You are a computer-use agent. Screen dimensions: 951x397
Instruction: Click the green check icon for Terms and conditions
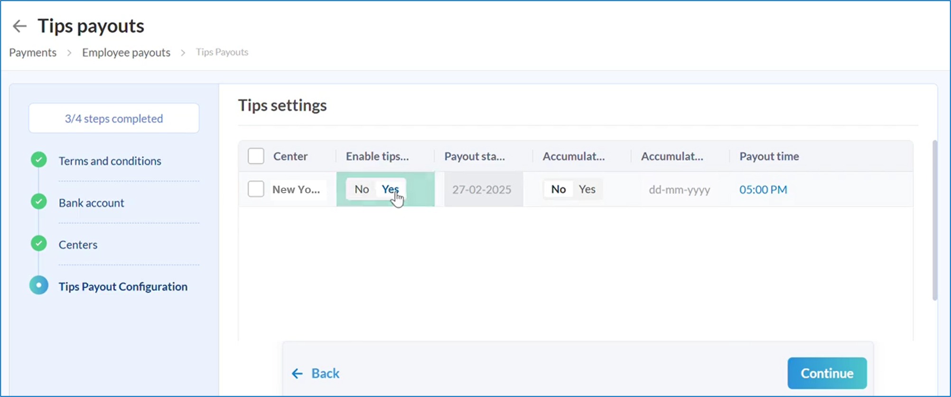[x=39, y=160]
